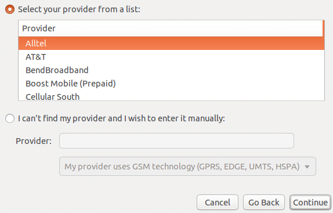Enable the 'I can't find my provider' radio button
Screen dimensions: 333x213
[x=10, y=118]
